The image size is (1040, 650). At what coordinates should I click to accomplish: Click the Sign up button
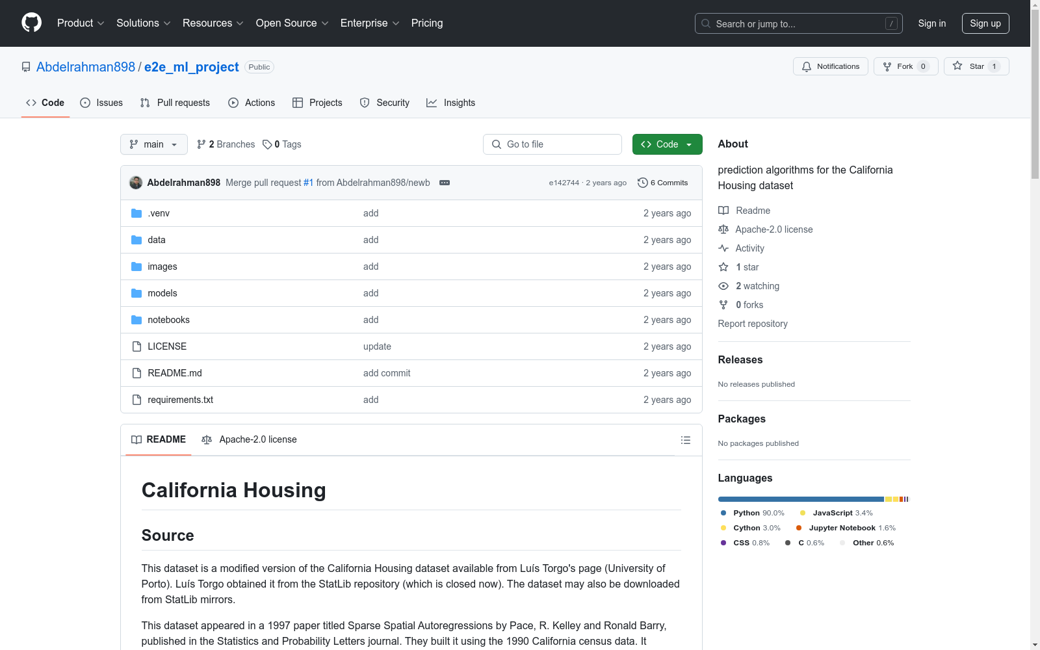(x=985, y=23)
